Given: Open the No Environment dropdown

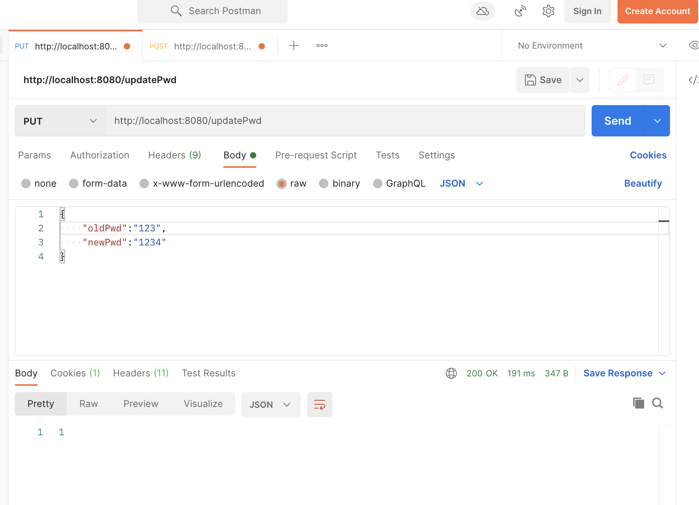Looking at the screenshot, I should 592,45.
